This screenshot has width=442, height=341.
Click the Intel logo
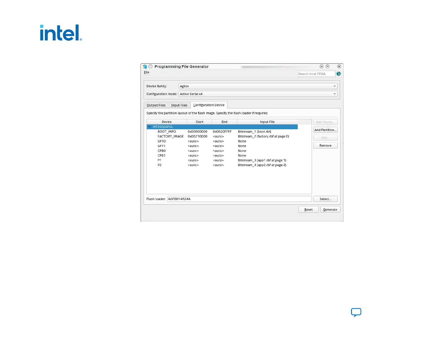61,33
